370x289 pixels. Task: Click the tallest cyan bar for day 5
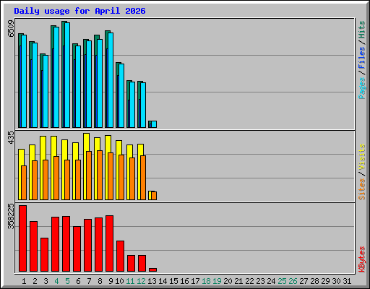(x=67, y=75)
